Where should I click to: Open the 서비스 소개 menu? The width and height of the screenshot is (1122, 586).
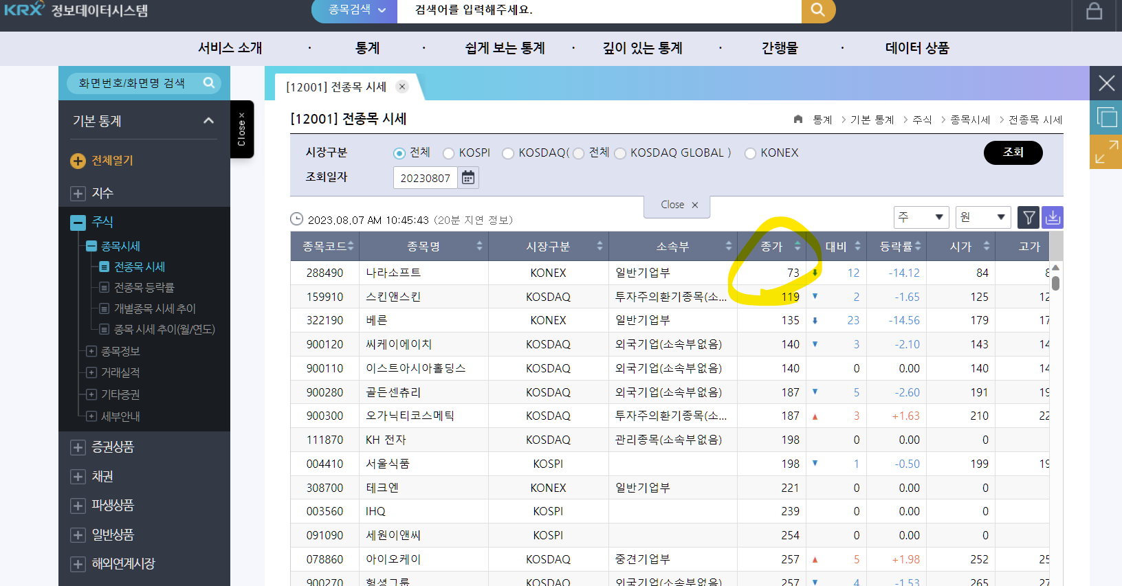click(230, 48)
